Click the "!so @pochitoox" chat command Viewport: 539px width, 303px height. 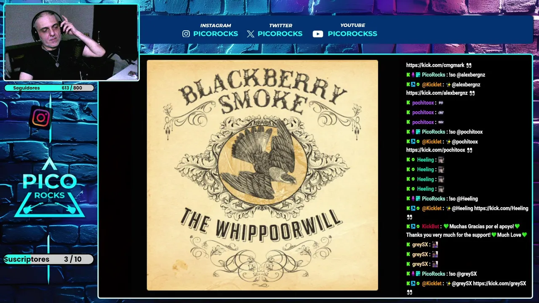point(466,132)
